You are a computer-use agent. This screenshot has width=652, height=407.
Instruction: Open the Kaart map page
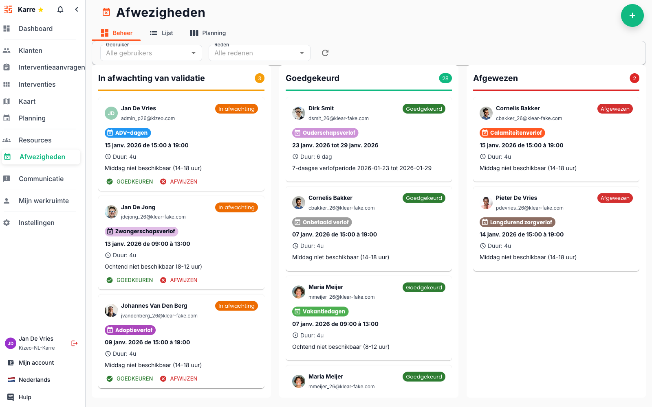click(x=27, y=101)
